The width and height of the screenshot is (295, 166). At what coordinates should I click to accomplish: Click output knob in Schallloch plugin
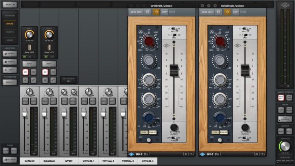[x=245, y=127]
